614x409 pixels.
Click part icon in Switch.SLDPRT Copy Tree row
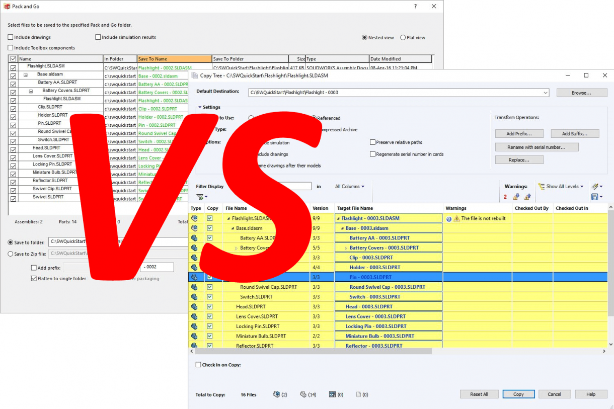click(x=194, y=297)
